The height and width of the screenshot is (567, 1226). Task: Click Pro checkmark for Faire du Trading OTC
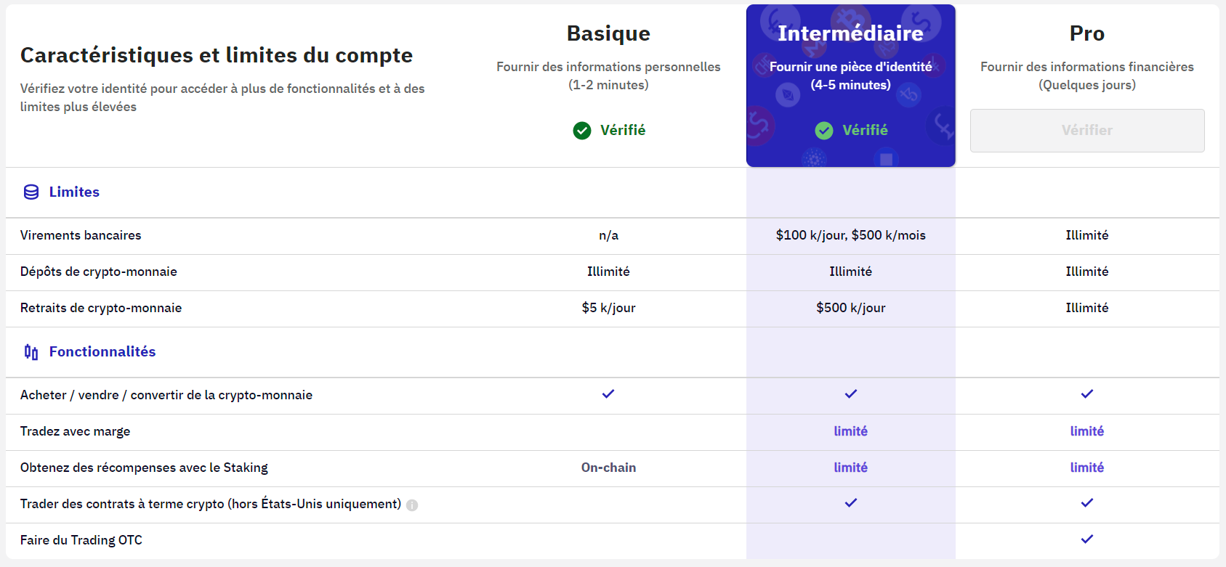coord(1087,539)
